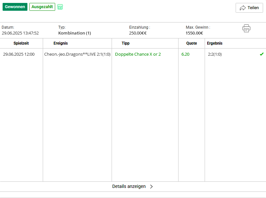
Task: Click the 2:2(1:0) result text
Action: [215, 54]
